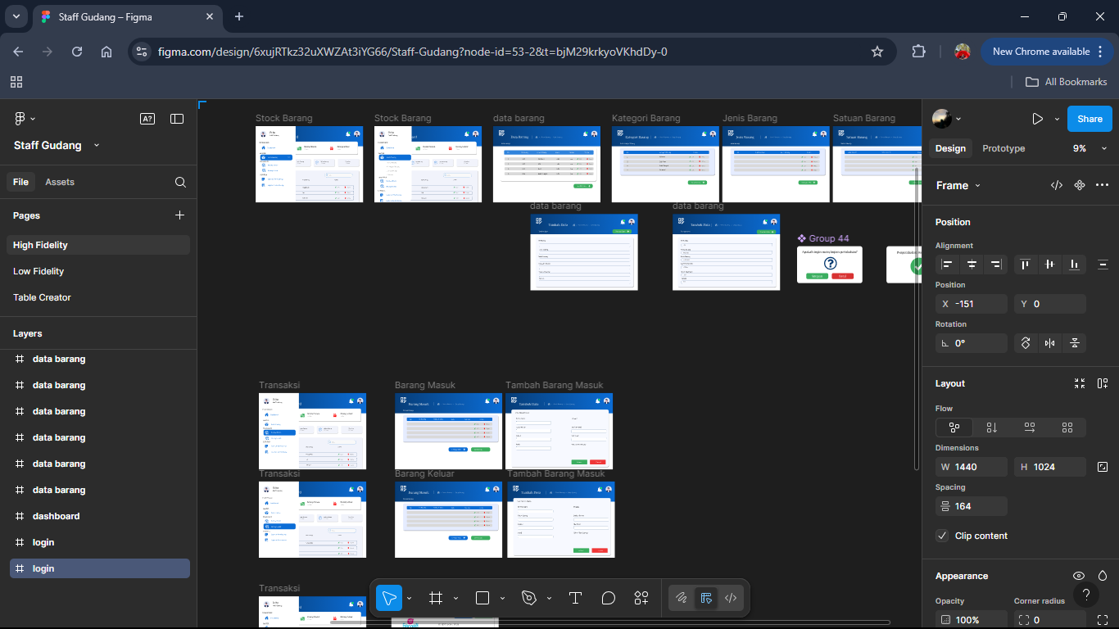This screenshot has height=629, width=1119.
Task: Activate the Comment tool
Action: (608, 598)
